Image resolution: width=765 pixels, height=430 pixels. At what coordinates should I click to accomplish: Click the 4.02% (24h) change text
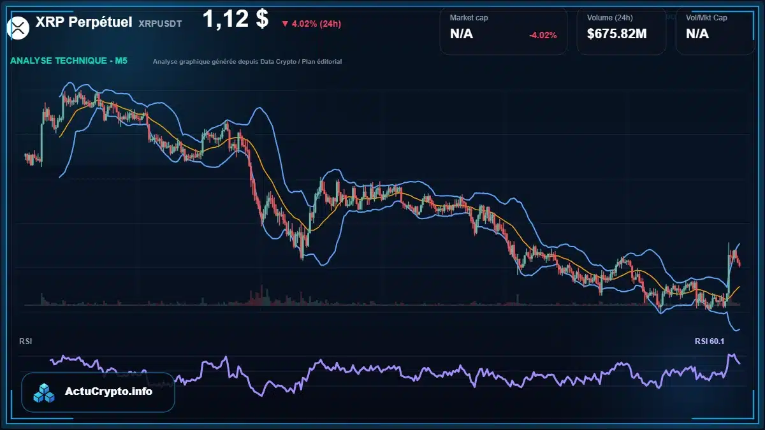pyautogui.click(x=316, y=24)
